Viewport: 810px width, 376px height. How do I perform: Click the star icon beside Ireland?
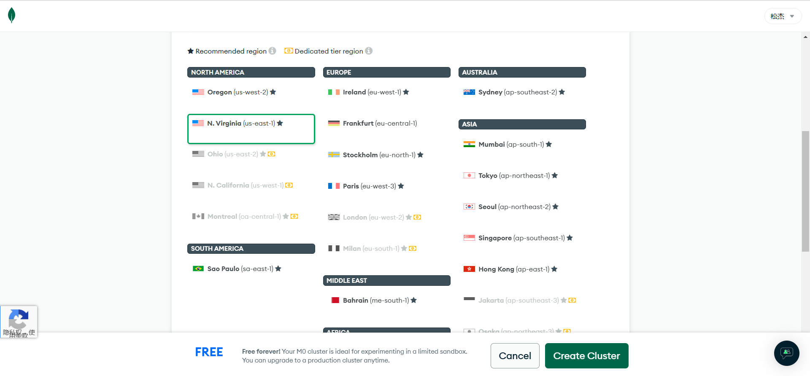406,92
